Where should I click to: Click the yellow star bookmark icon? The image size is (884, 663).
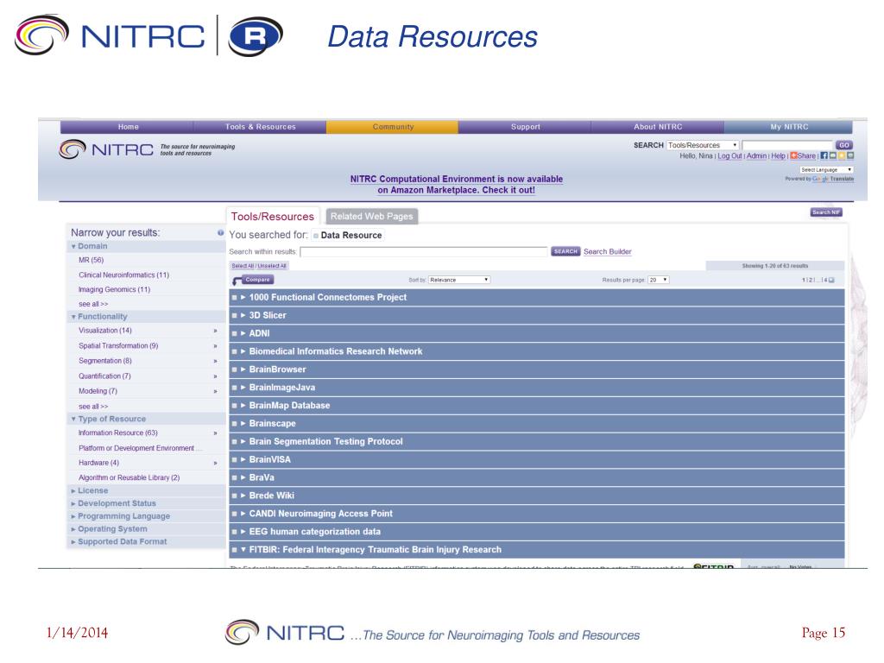(x=842, y=155)
